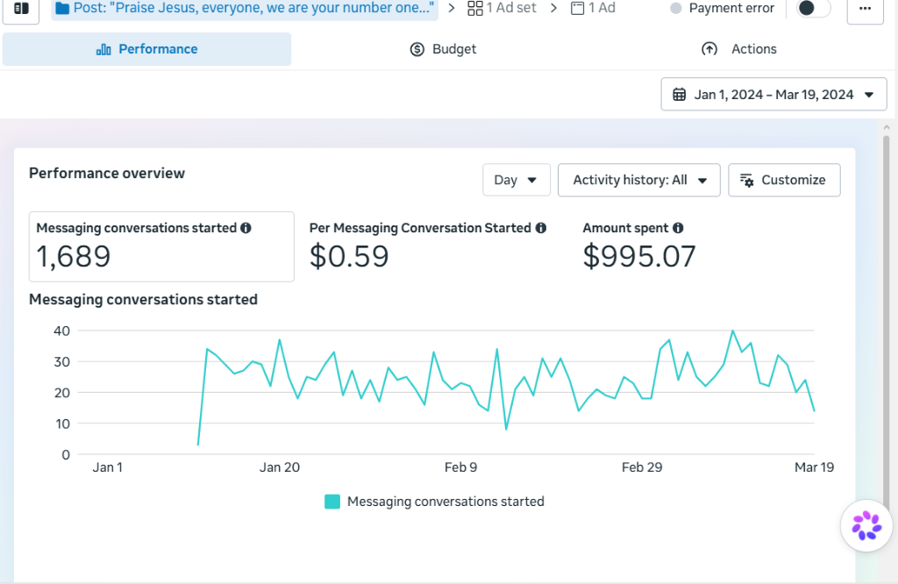Go to the 1 Ad set breadcrumb
898x584 pixels.
[x=502, y=8]
